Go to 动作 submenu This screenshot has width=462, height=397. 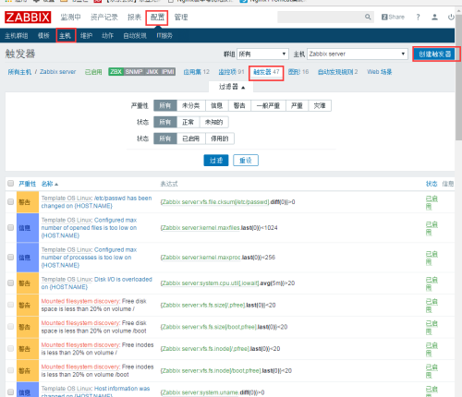(x=107, y=36)
